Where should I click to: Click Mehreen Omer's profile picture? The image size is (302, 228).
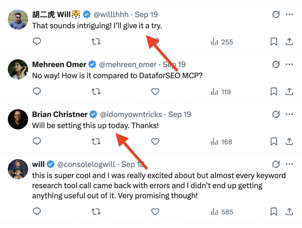(x=18, y=69)
